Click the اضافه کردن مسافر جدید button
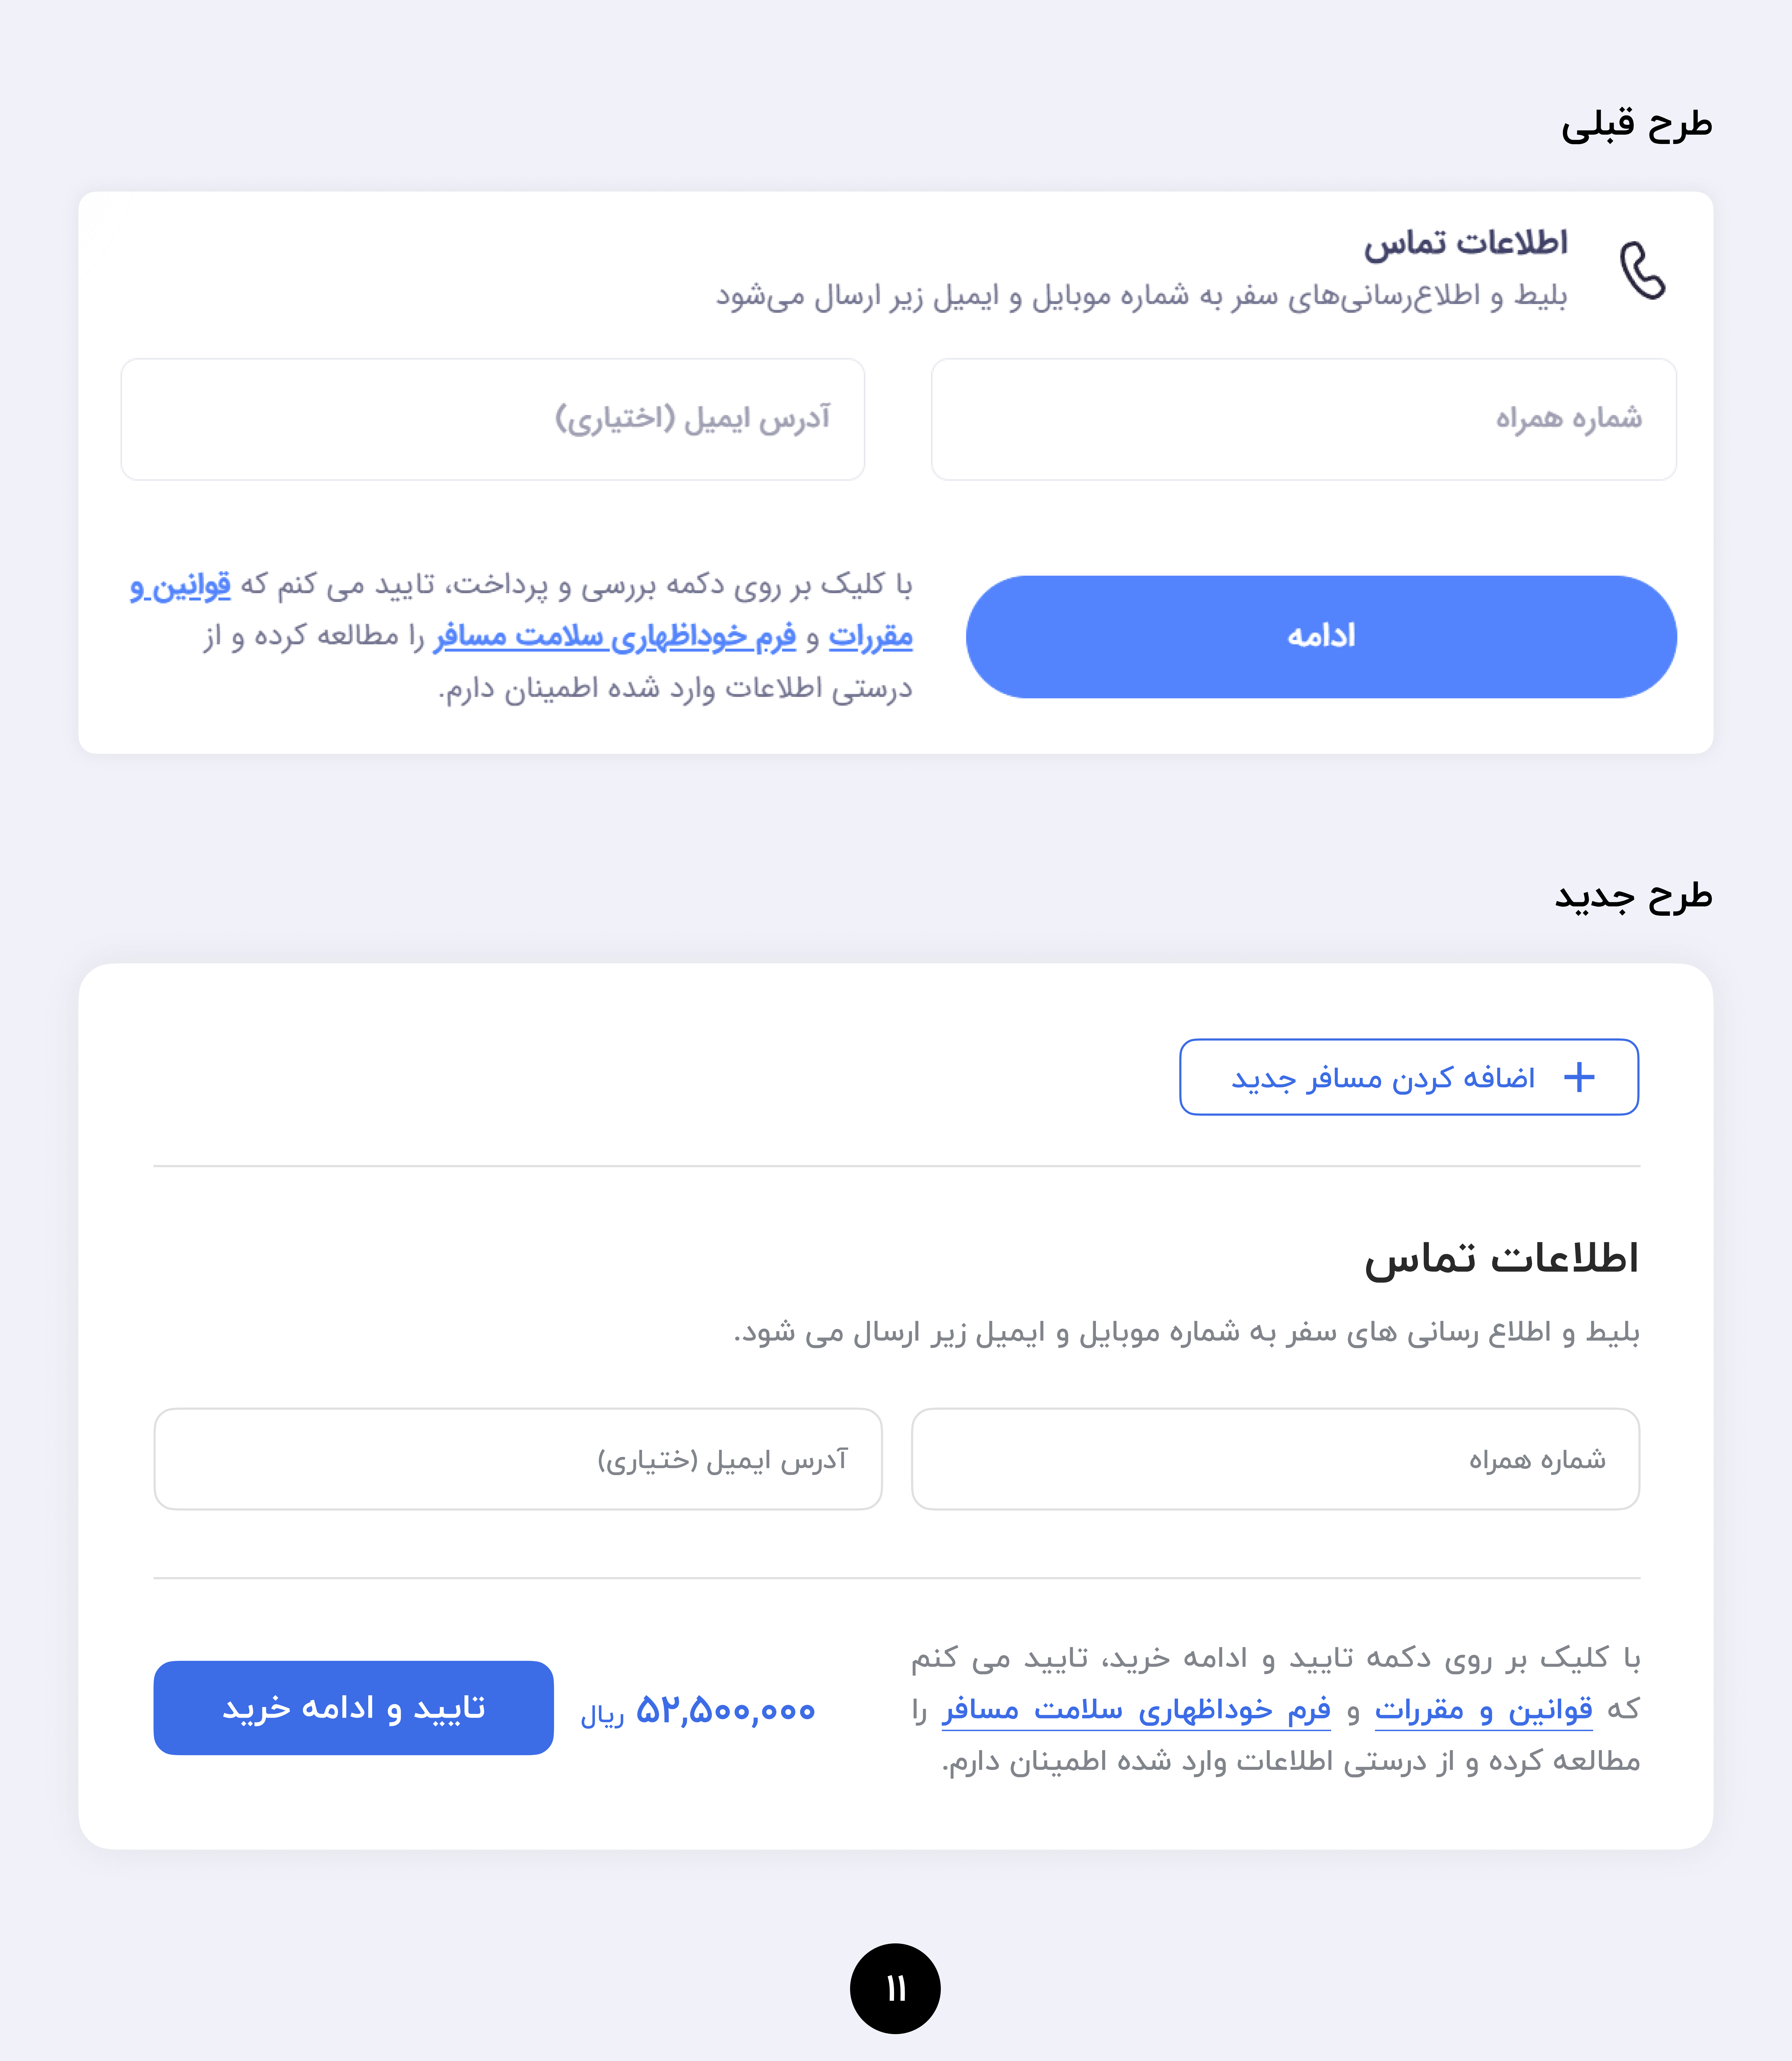The image size is (1792, 2061). [1408, 1077]
